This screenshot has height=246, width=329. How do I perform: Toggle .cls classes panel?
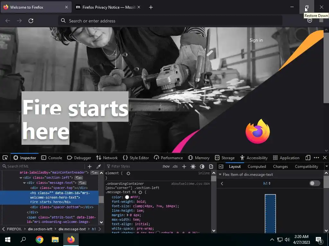175,166
